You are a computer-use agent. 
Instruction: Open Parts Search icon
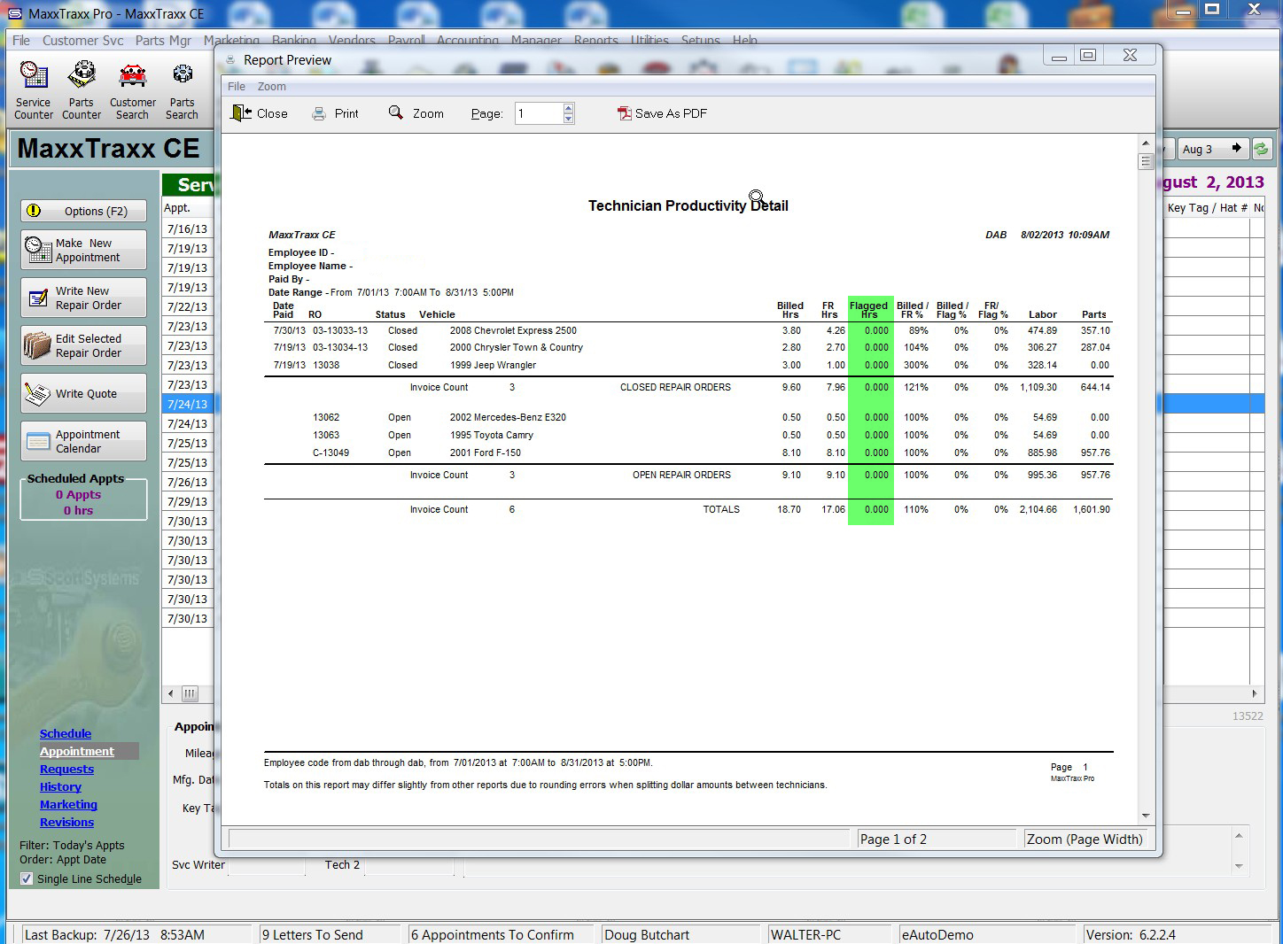(182, 90)
